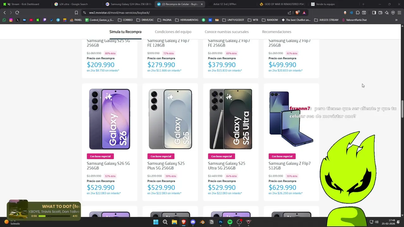Bookmark this page with the bookmark icon
The height and width of the screenshot is (227, 404).
pos(76,13)
